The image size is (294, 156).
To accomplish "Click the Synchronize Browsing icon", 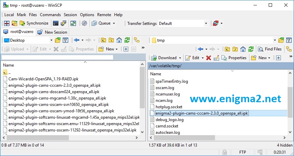I will pyautogui.click(x=15, y=23).
